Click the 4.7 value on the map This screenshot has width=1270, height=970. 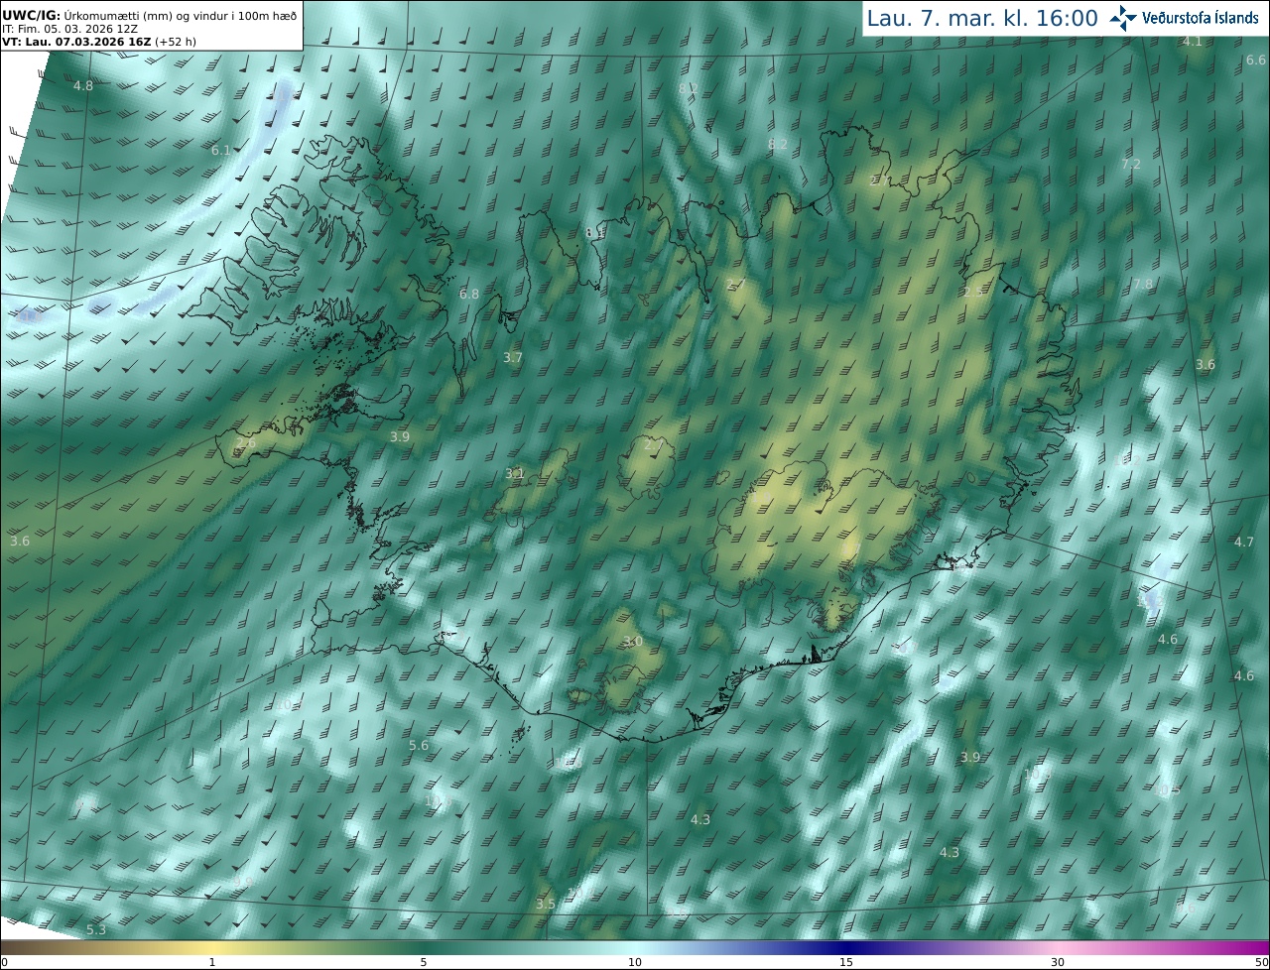[x=1244, y=542]
